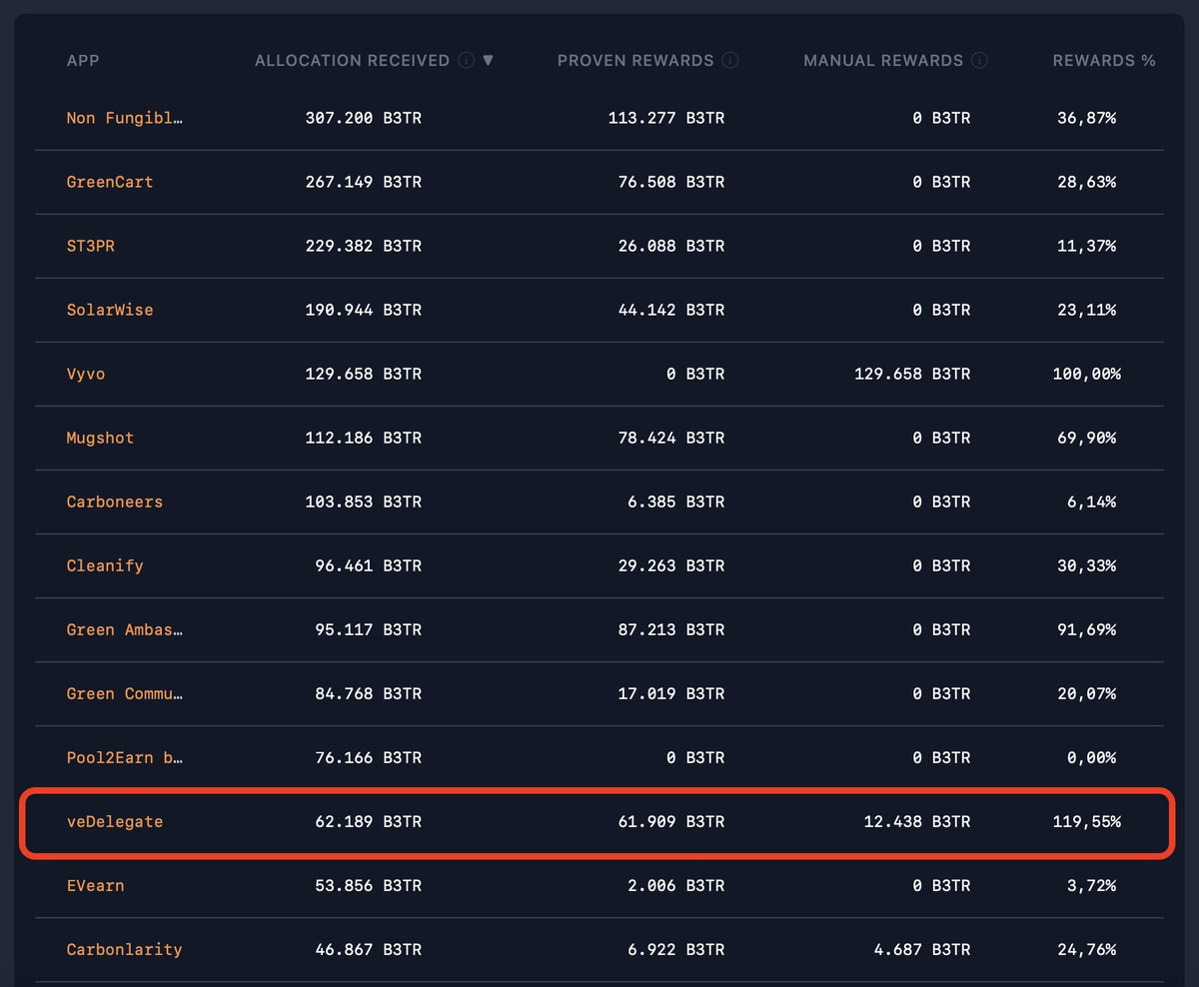Sort by App column header

pyautogui.click(x=83, y=60)
